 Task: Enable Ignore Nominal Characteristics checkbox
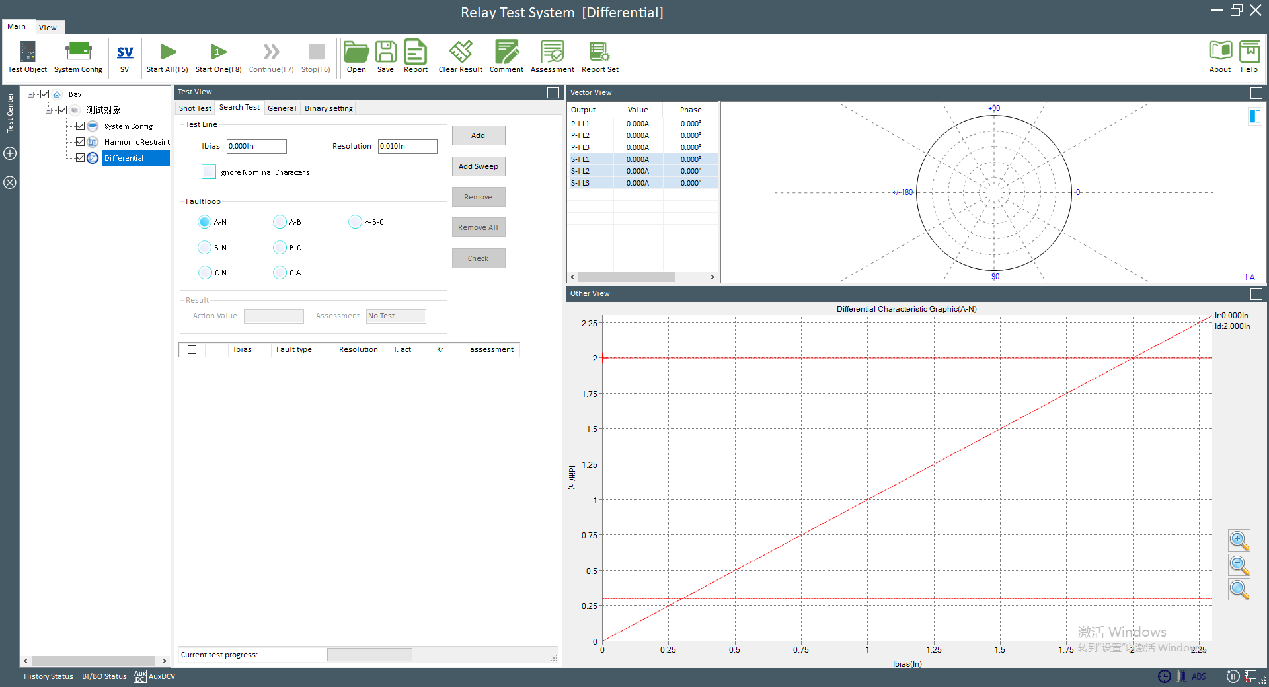[209, 172]
